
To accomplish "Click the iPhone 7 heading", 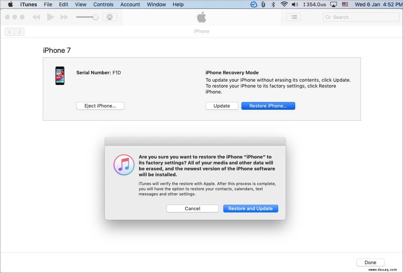I will pos(57,51).
